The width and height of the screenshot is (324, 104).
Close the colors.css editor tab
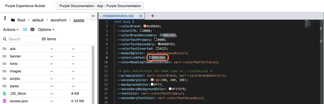point(140,16)
